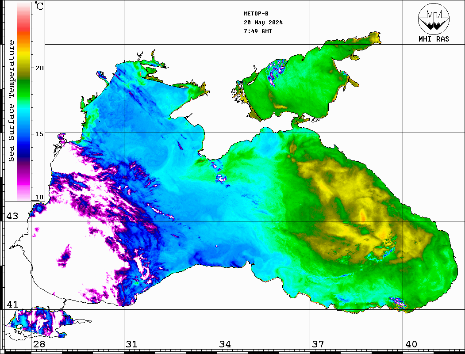Click the MHI RAS circular logo

(x=434, y=19)
